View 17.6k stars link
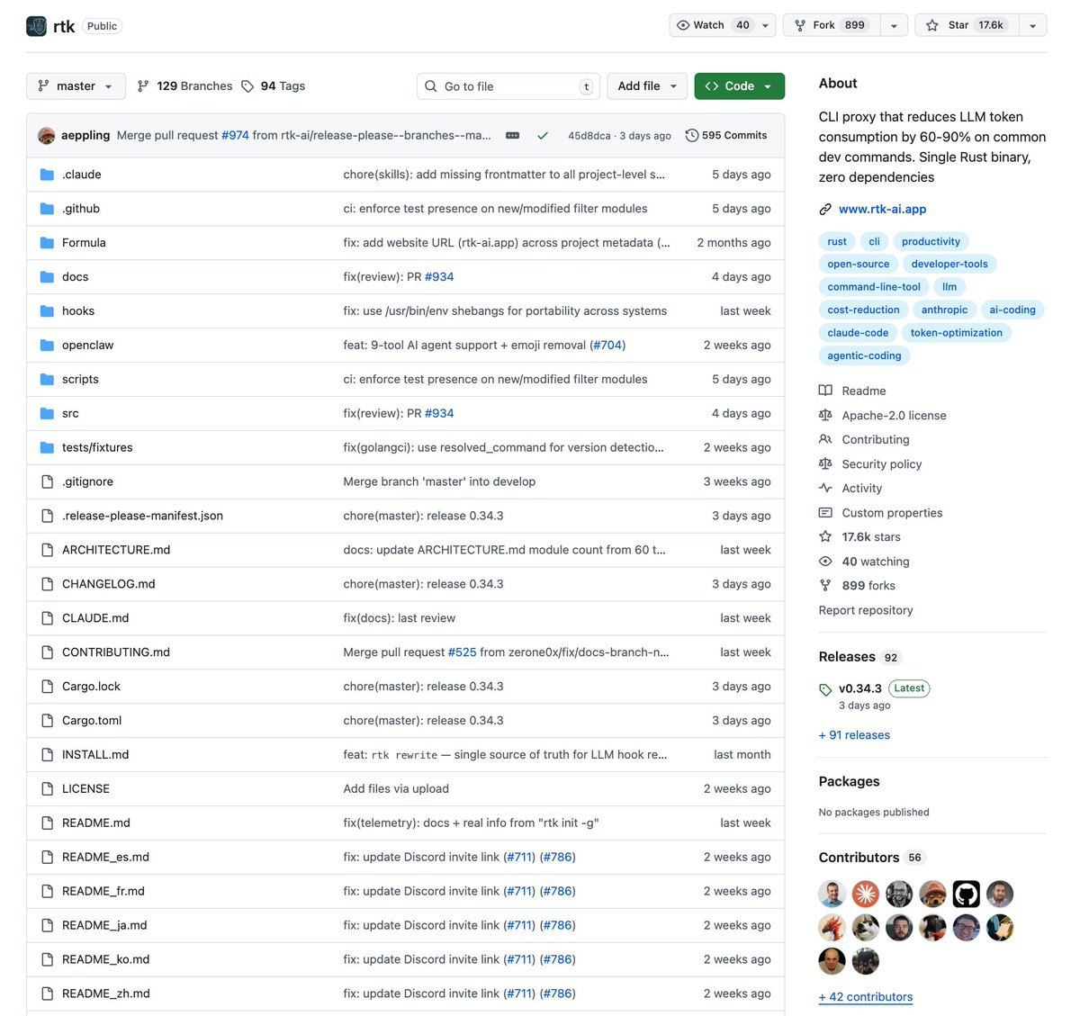 [x=870, y=537]
